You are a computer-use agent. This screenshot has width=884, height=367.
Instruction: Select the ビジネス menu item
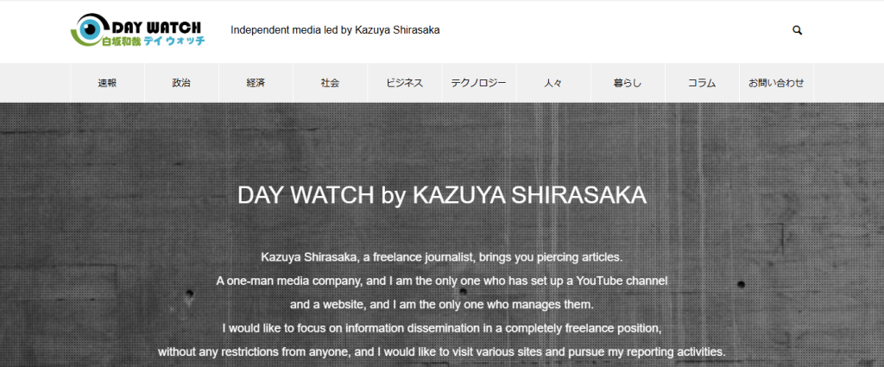tap(405, 83)
